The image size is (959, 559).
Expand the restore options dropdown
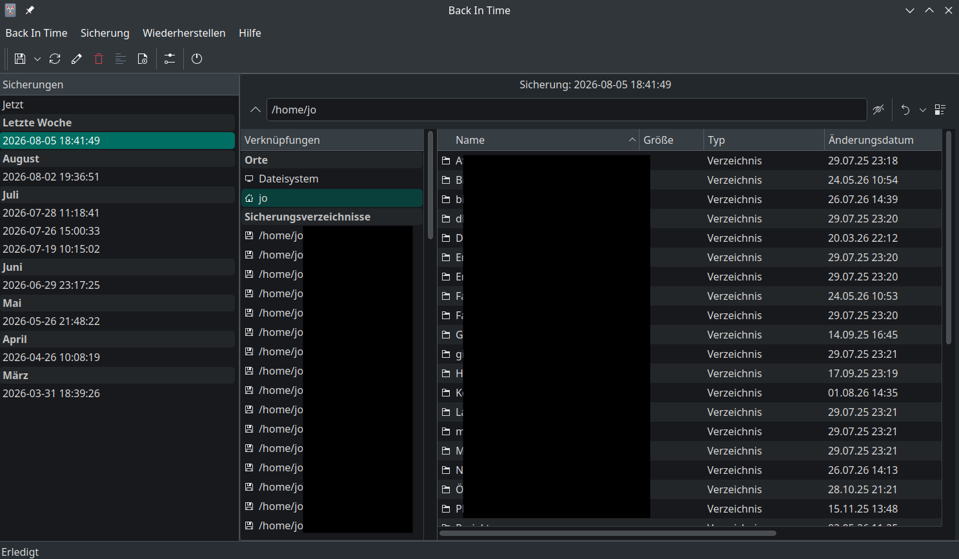(x=923, y=110)
